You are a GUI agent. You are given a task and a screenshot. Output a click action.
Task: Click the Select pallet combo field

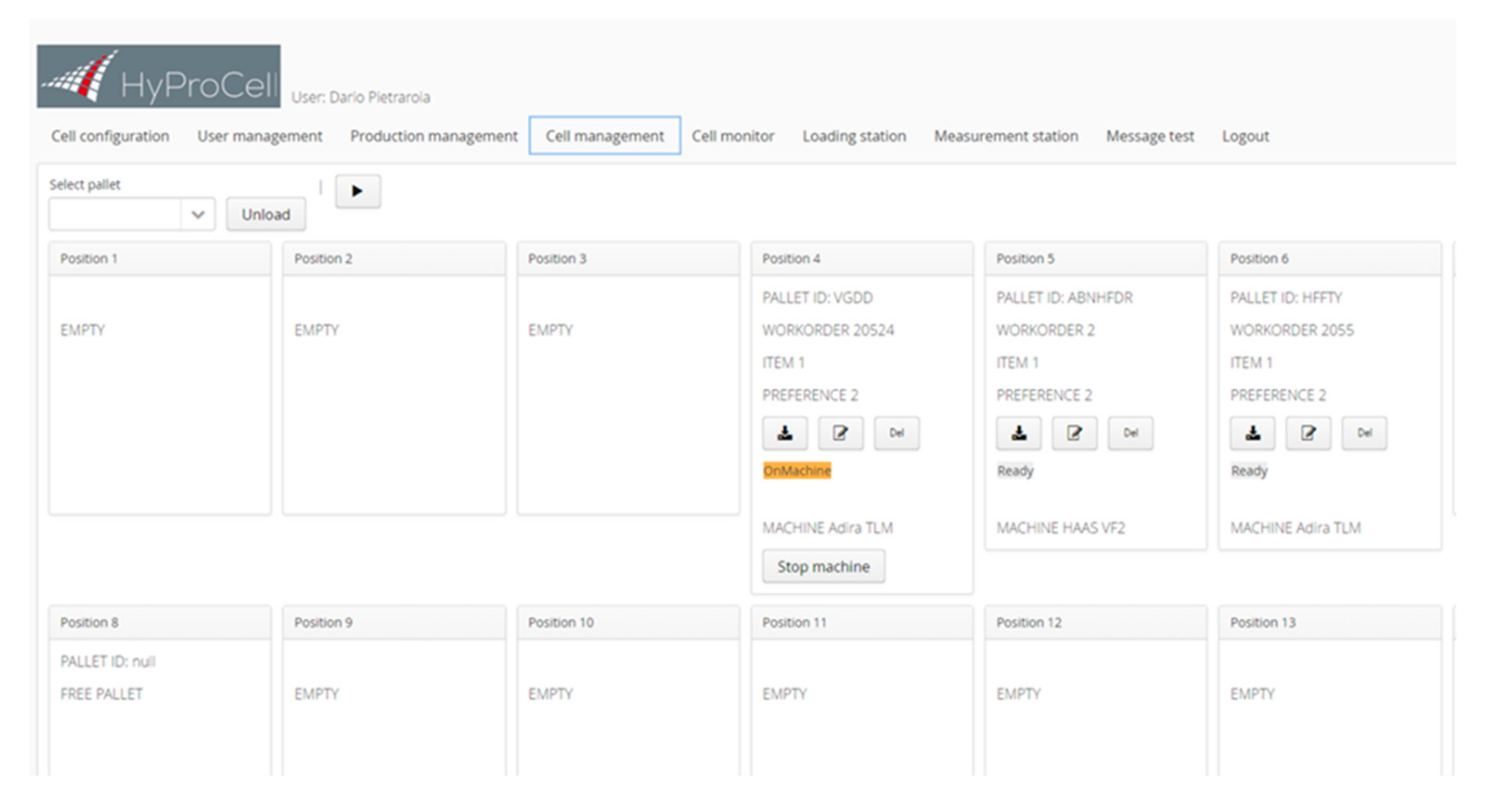[115, 214]
